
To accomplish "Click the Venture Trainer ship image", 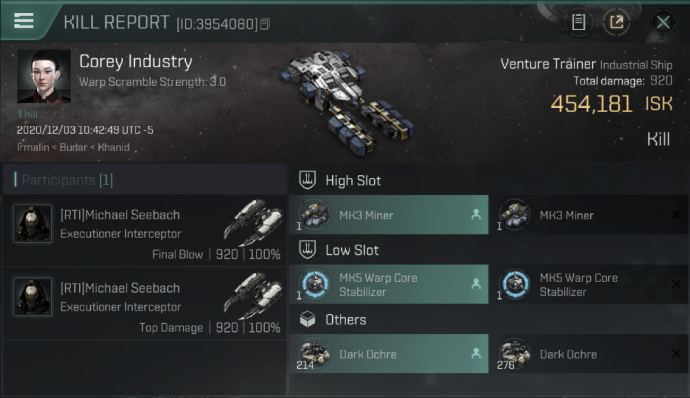I will click(x=345, y=98).
